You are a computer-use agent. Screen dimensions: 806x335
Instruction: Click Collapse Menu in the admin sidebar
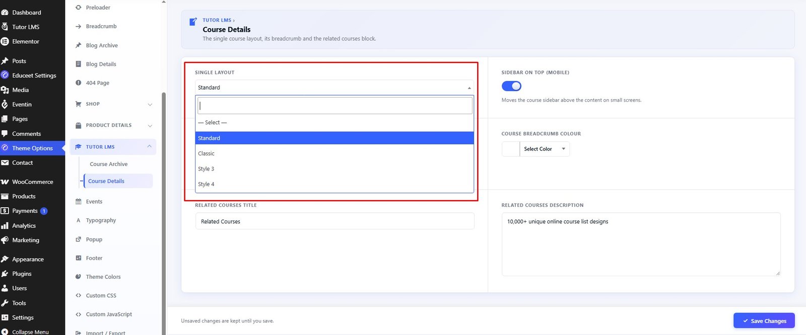click(x=30, y=332)
